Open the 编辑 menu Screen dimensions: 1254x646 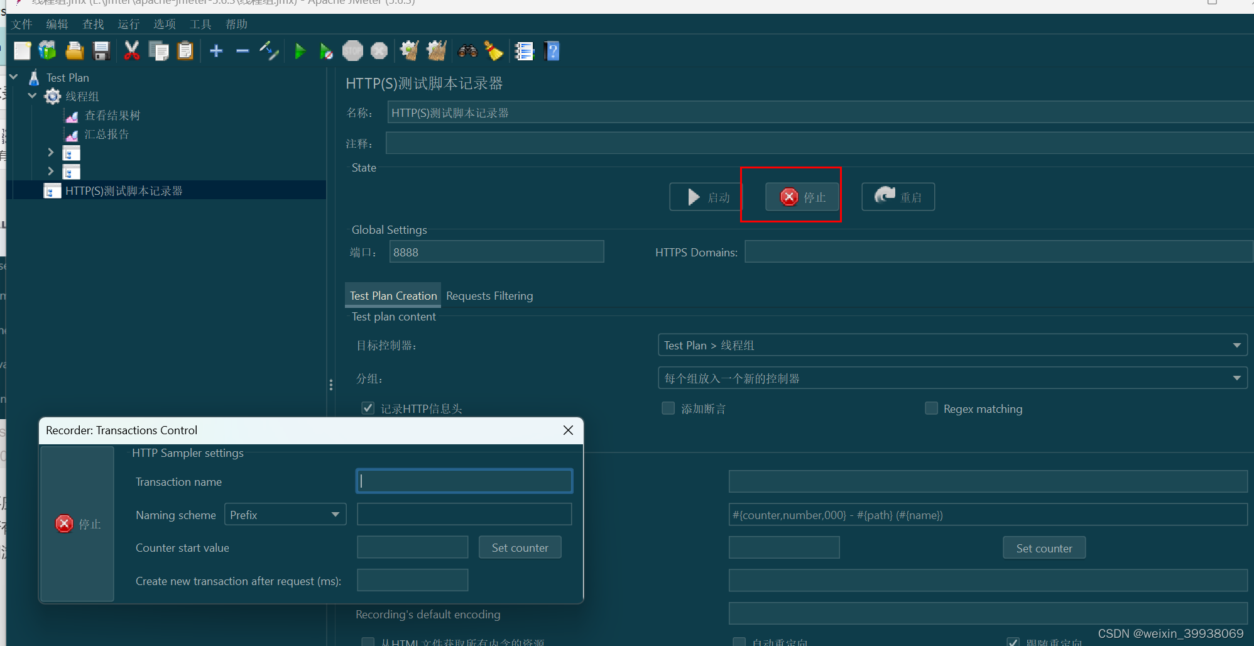[x=57, y=25]
